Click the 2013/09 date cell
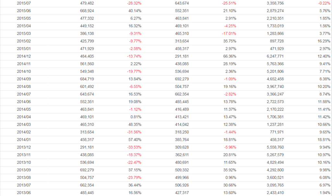Screen dimensions: 332x196 (23, 170)
